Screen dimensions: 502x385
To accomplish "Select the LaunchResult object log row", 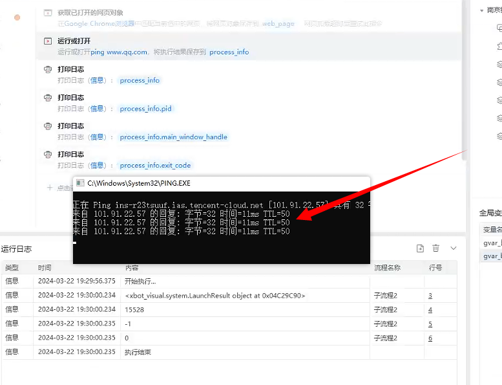I will click(x=214, y=296).
